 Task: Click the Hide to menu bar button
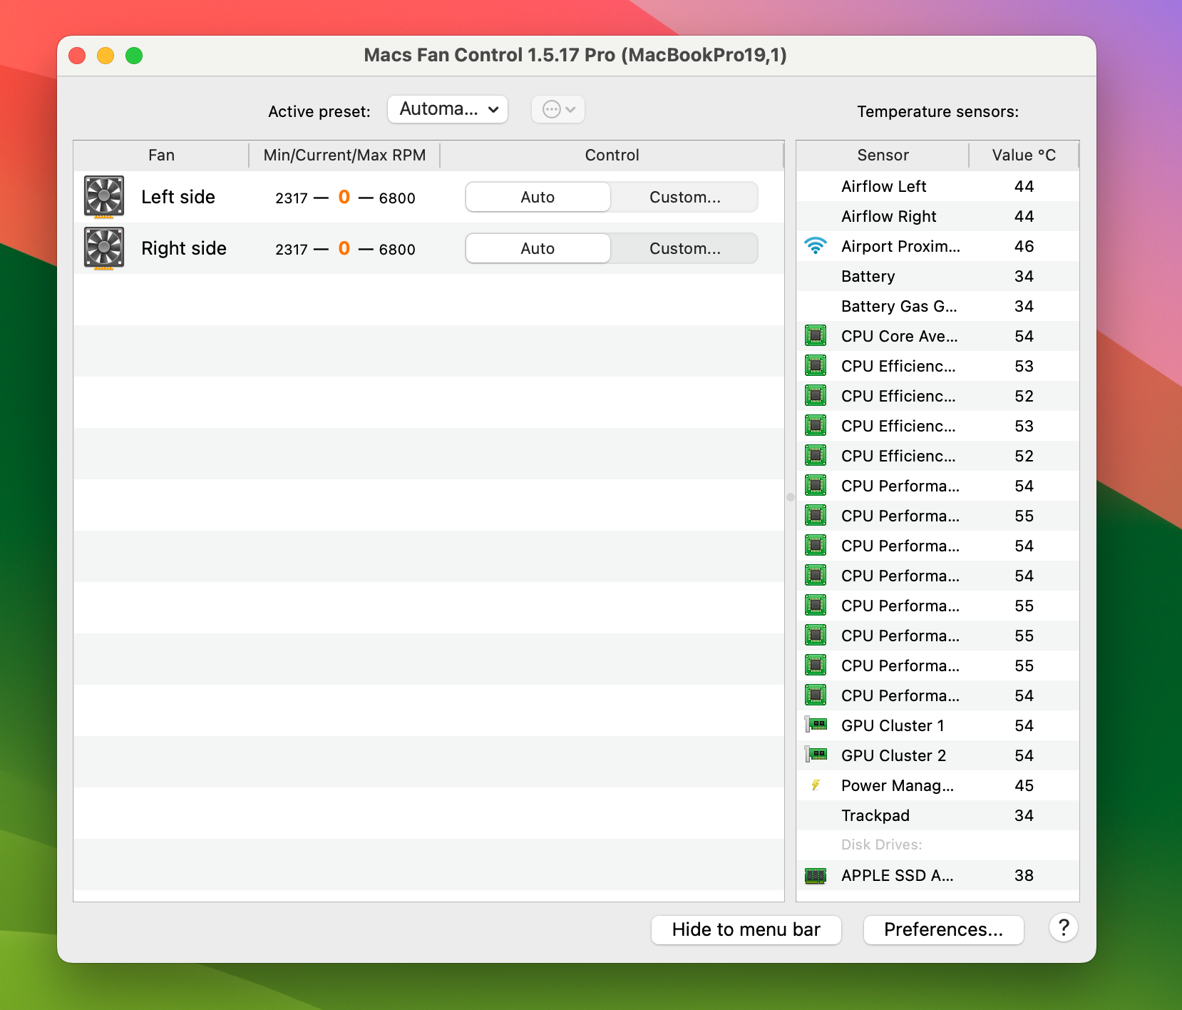[x=746, y=929]
